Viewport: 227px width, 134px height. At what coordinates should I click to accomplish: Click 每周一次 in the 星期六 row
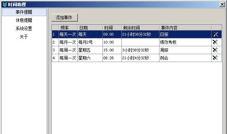click(68, 58)
